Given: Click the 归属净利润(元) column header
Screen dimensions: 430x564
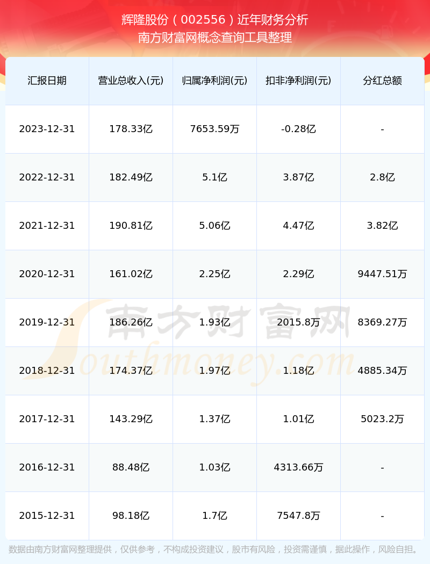Looking at the screenshot, I should coord(215,81).
